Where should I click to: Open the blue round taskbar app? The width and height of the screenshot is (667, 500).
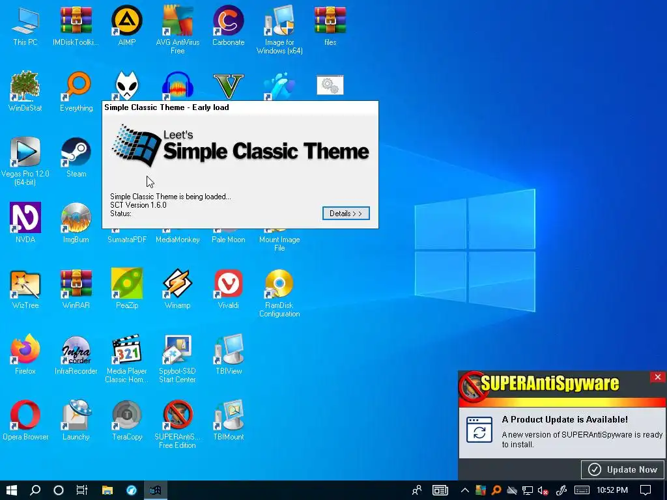[132, 490]
